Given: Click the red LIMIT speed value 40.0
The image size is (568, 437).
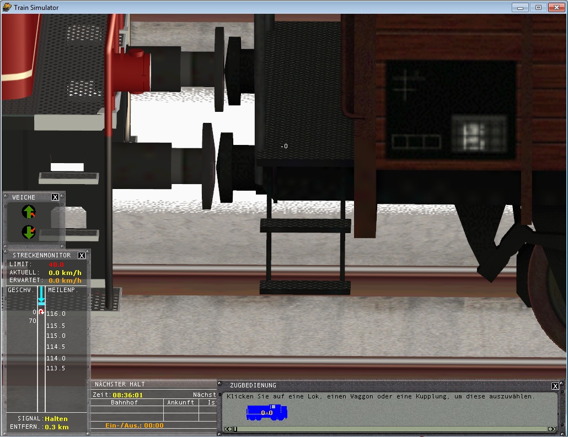Looking at the screenshot, I should [56, 265].
